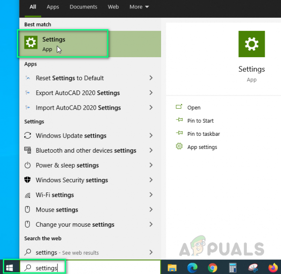Click the Power & sleep power icon
Image resolution: width=281 pixels, height=274 pixels.
[x=28, y=165]
